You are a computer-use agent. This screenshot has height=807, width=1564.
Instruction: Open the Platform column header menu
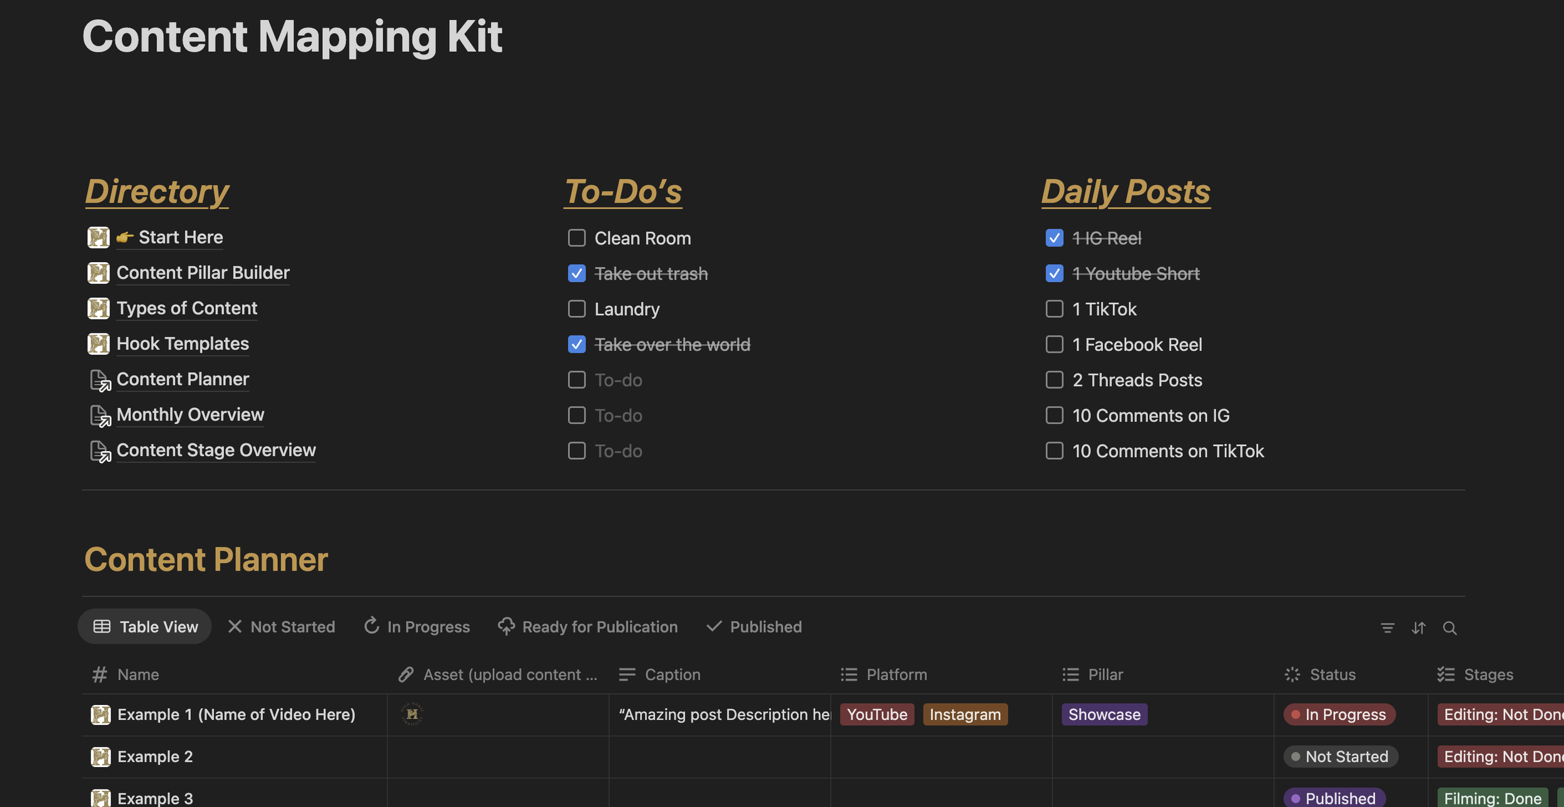click(896, 674)
